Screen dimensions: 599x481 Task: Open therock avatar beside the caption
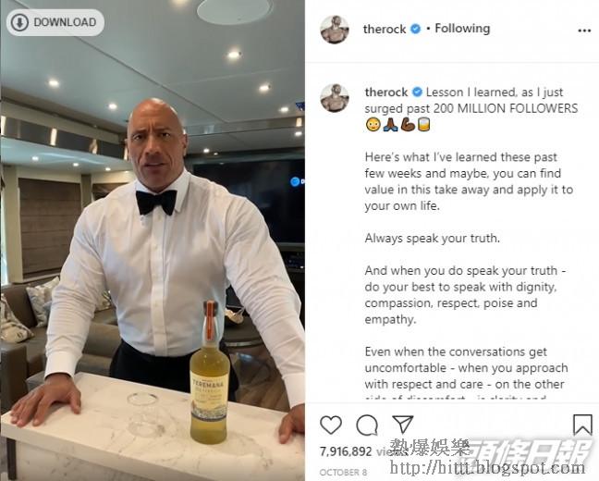point(335,98)
